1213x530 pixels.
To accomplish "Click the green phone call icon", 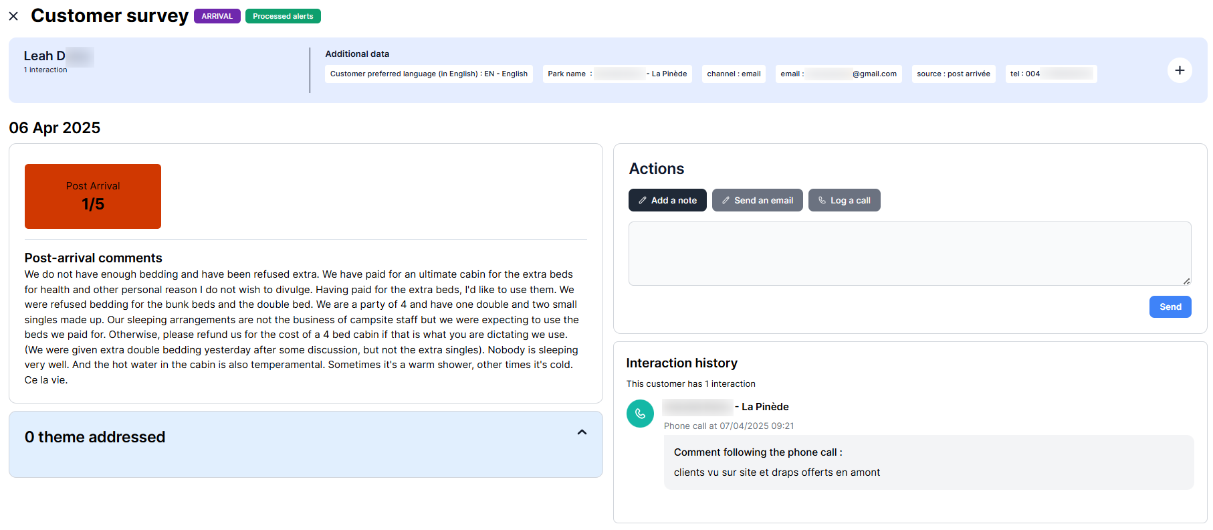I will point(640,414).
